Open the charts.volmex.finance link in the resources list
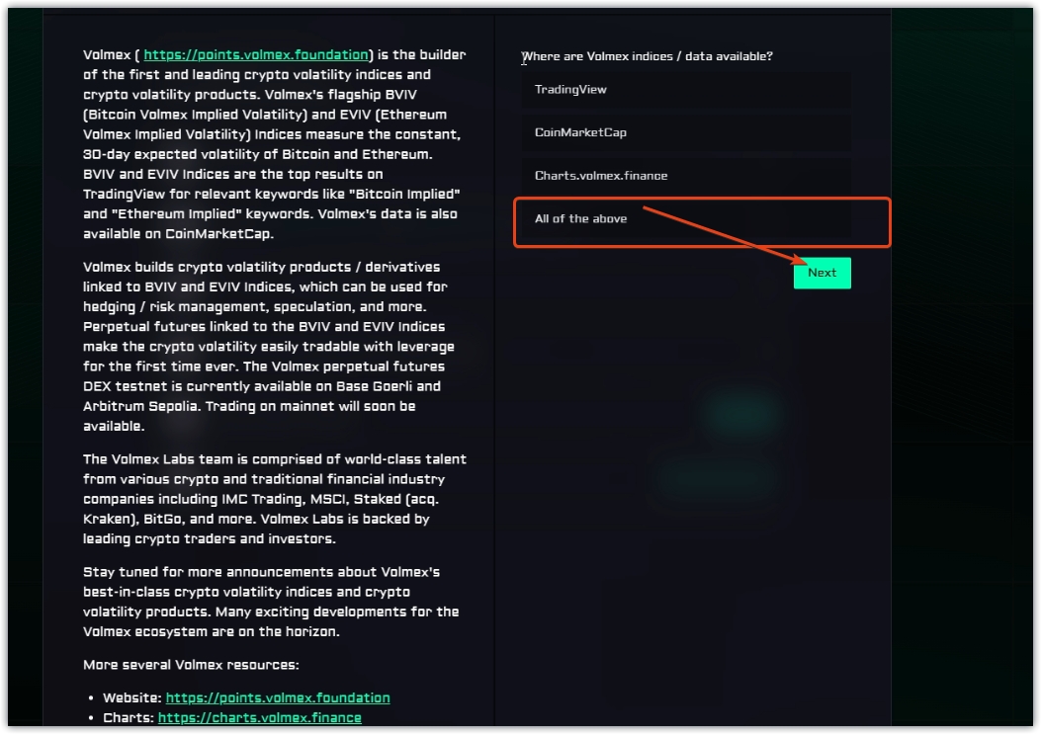The width and height of the screenshot is (1041, 734). click(259, 718)
